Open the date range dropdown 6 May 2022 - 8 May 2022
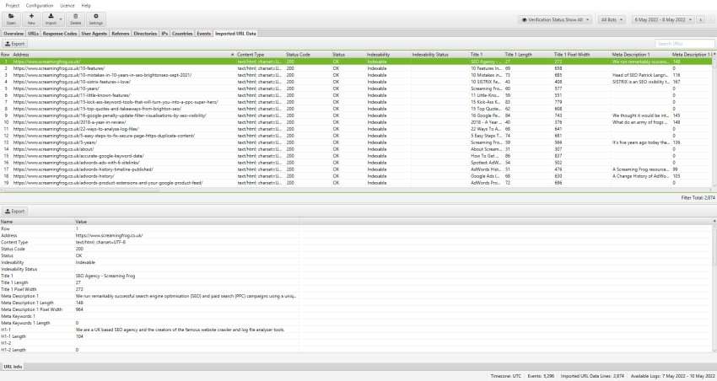The width and height of the screenshot is (717, 381). pos(663,19)
